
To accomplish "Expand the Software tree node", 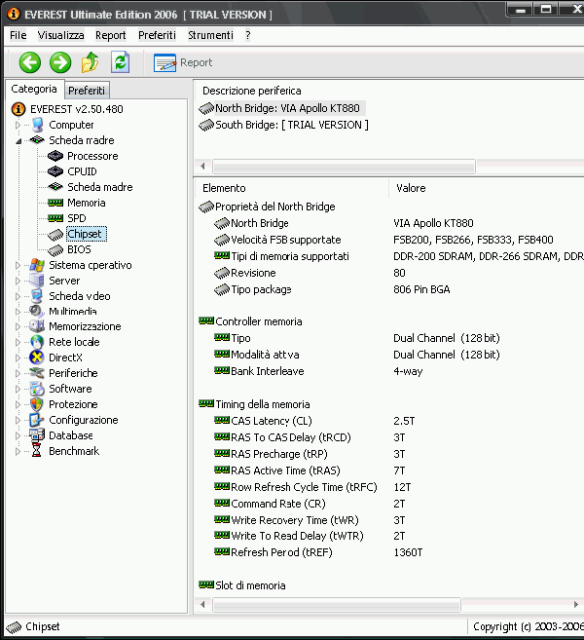I will (x=18, y=389).
